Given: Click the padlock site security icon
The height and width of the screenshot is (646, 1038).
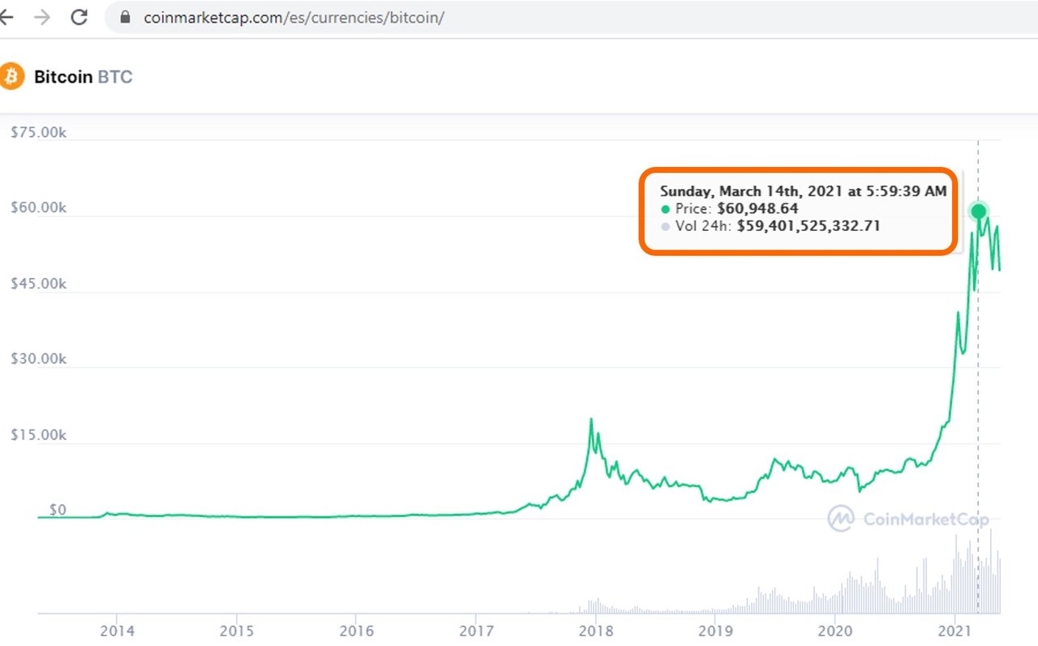Looking at the screenshot, I should tap(126, 17).
